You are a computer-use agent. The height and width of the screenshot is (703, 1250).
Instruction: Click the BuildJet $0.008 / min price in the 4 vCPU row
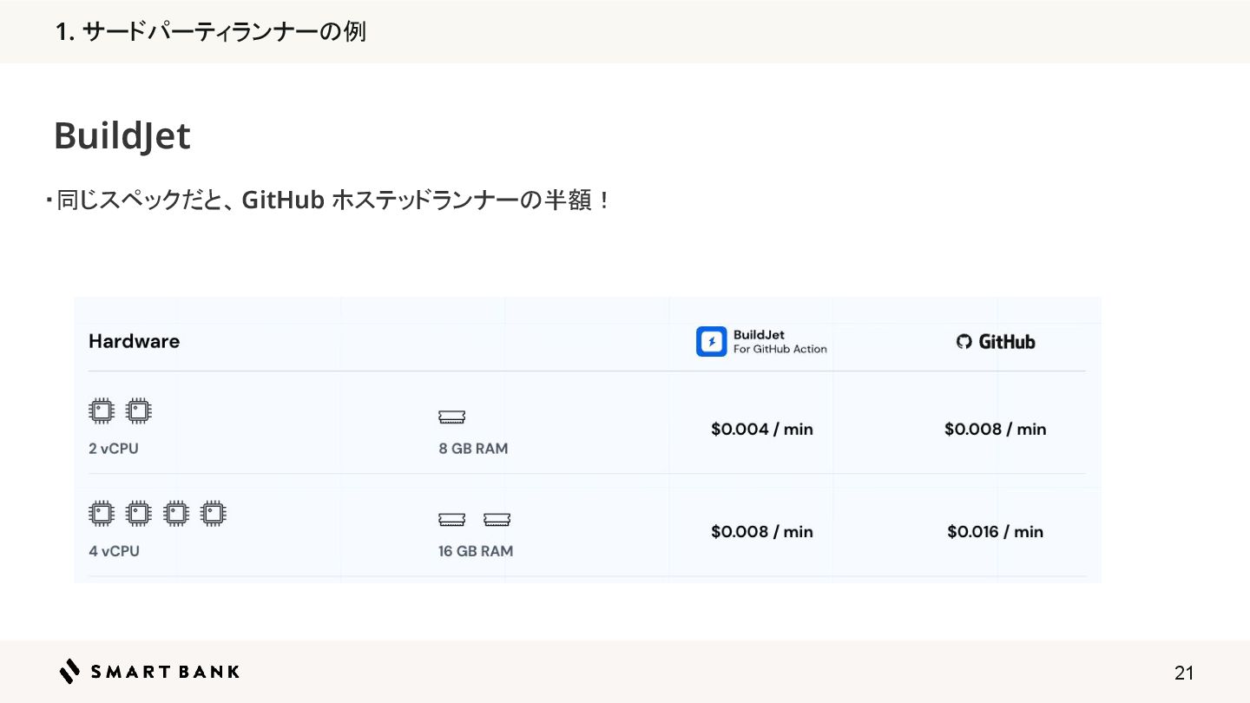pyautogui.click(x=761, y=531)
